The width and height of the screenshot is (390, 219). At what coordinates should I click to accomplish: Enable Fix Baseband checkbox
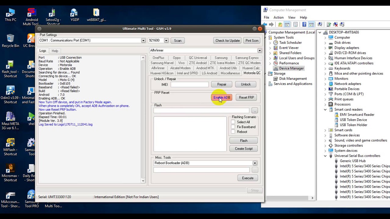(233, 127)
